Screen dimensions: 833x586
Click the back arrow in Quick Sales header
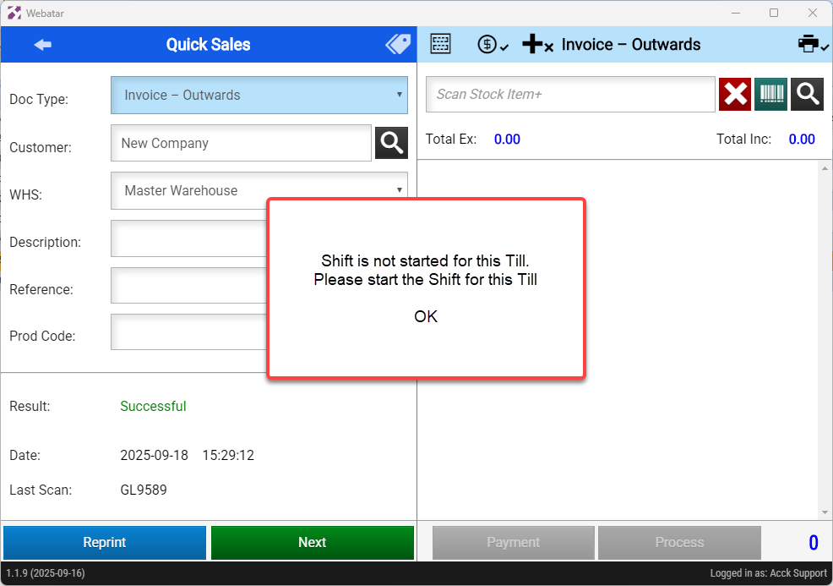tap(42, 45)
